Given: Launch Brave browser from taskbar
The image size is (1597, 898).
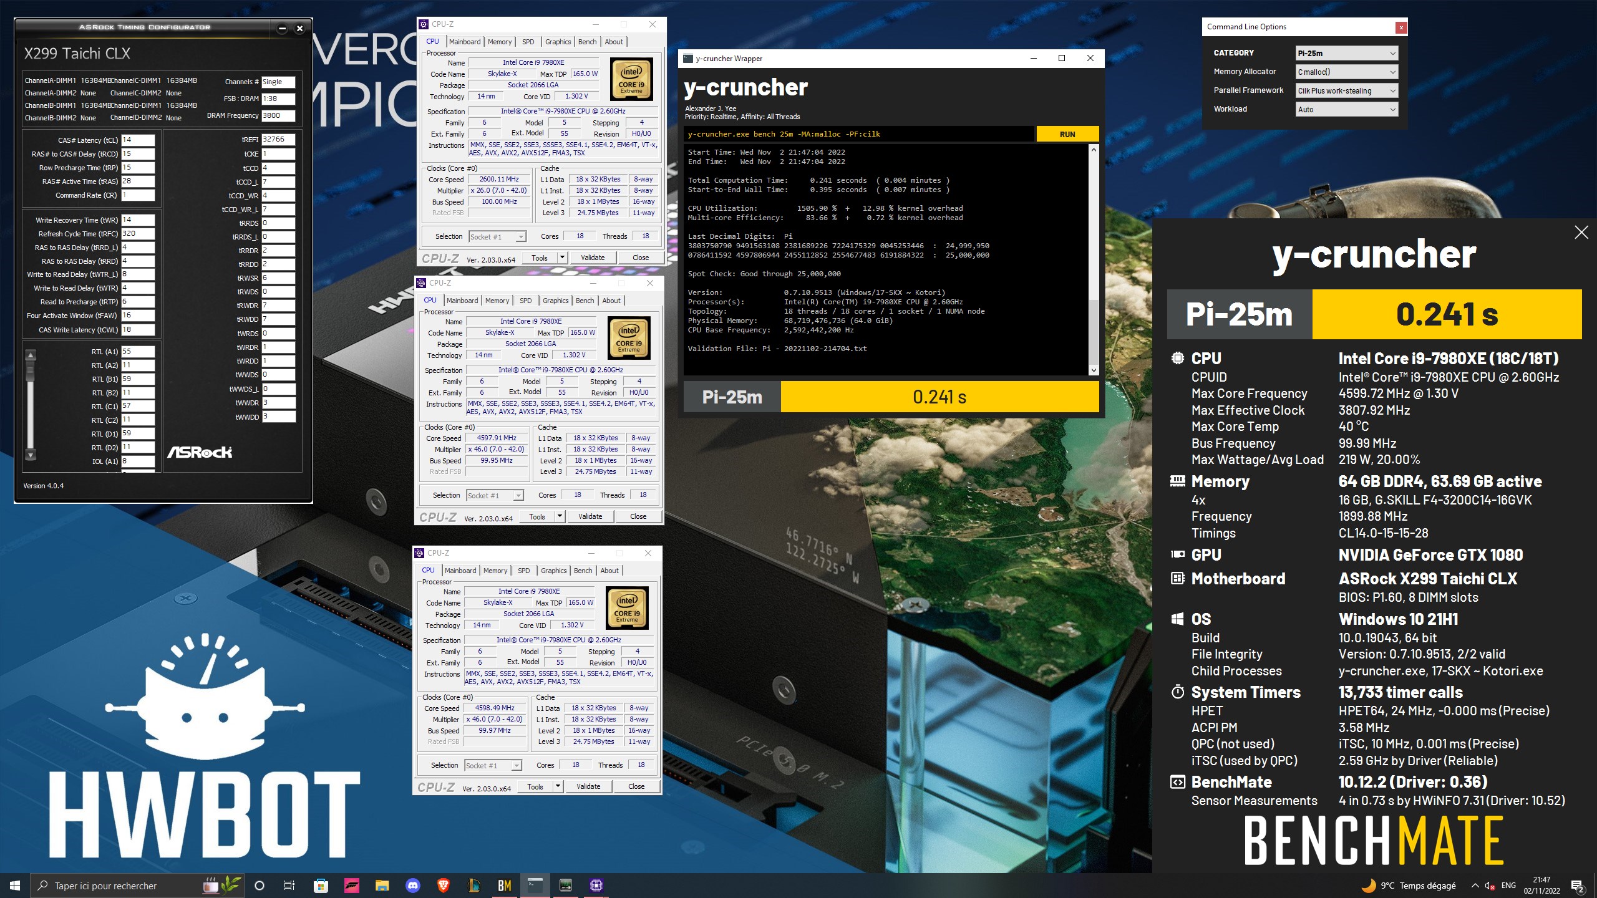Looking at the screenshot, I should pos(443,886).
